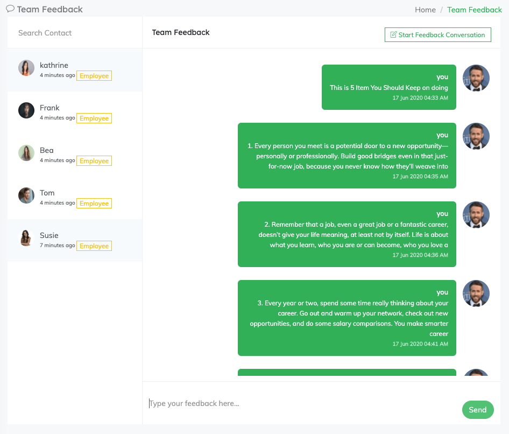Click kathrine's profile avatar

click(x=26, y=68)
